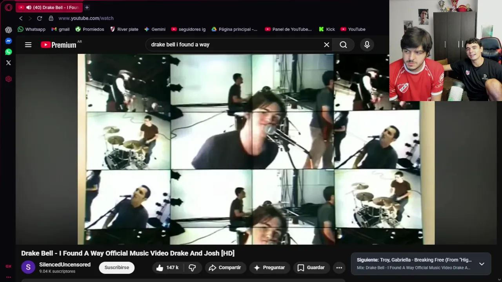Screen dimensions: 502x282
Task: Click Preguntar button
Action: tap(269, 268)
